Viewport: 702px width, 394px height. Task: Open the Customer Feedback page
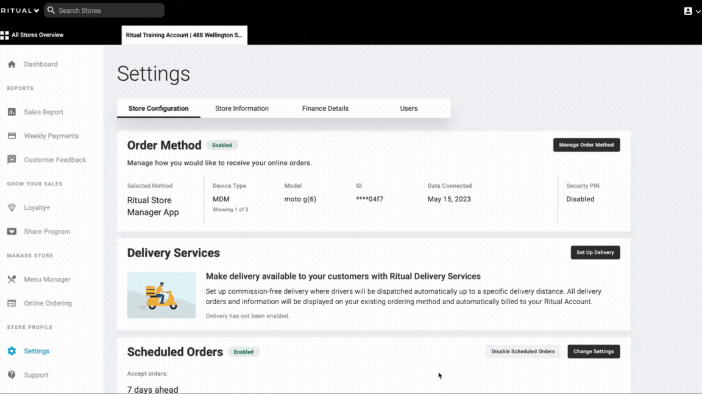coord(55,160)
